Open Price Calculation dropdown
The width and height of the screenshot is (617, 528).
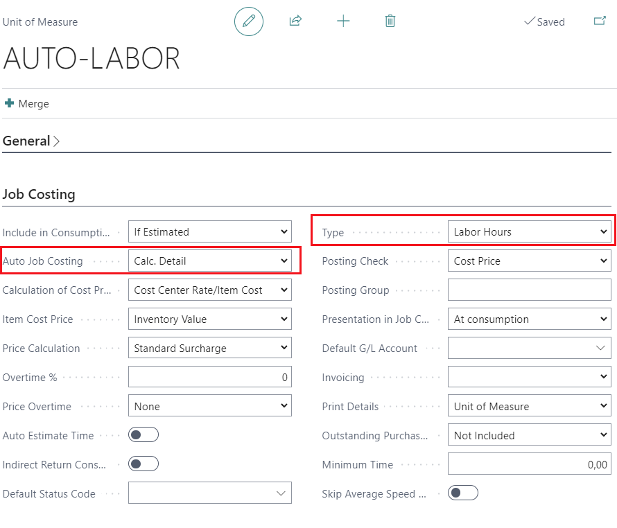pos(210,349)
